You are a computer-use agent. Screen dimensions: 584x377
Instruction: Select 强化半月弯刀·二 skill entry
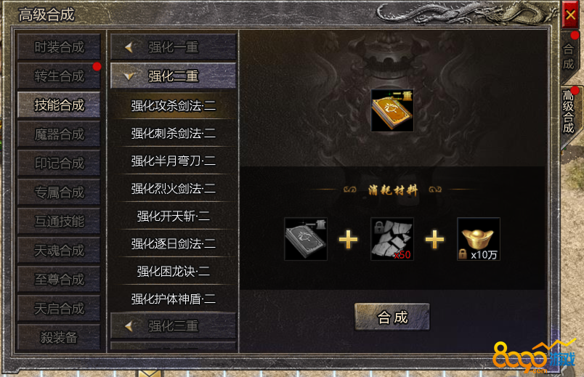click(173, 161)
